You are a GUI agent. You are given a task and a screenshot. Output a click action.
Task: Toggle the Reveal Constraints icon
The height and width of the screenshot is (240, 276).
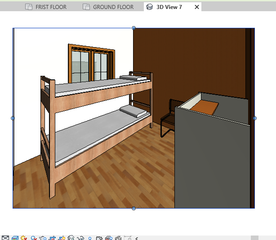(x=128, y=238)
